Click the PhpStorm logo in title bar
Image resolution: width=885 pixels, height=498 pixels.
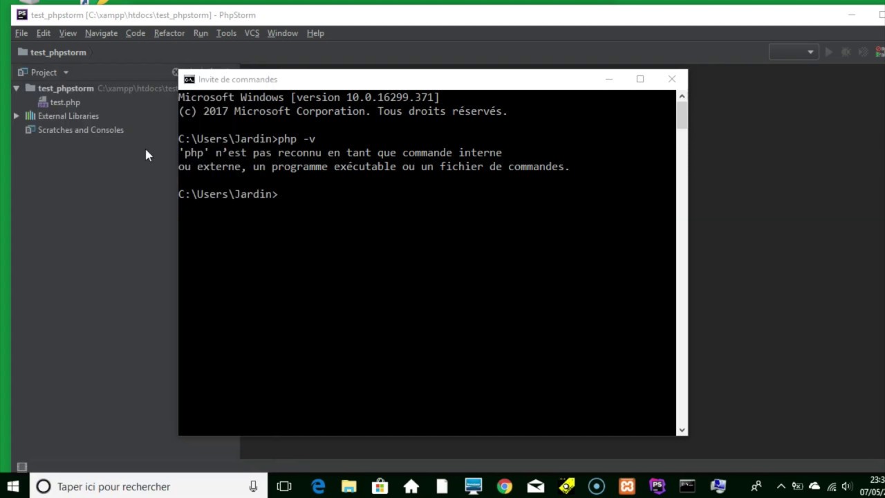pyautogui.click(x=22, y=15)
